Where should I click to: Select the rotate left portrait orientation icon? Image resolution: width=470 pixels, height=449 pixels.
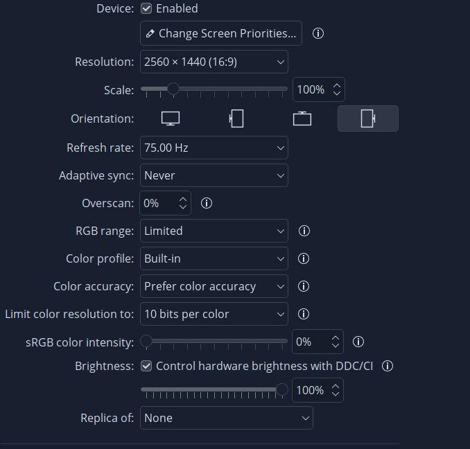(x=236, y=118)
